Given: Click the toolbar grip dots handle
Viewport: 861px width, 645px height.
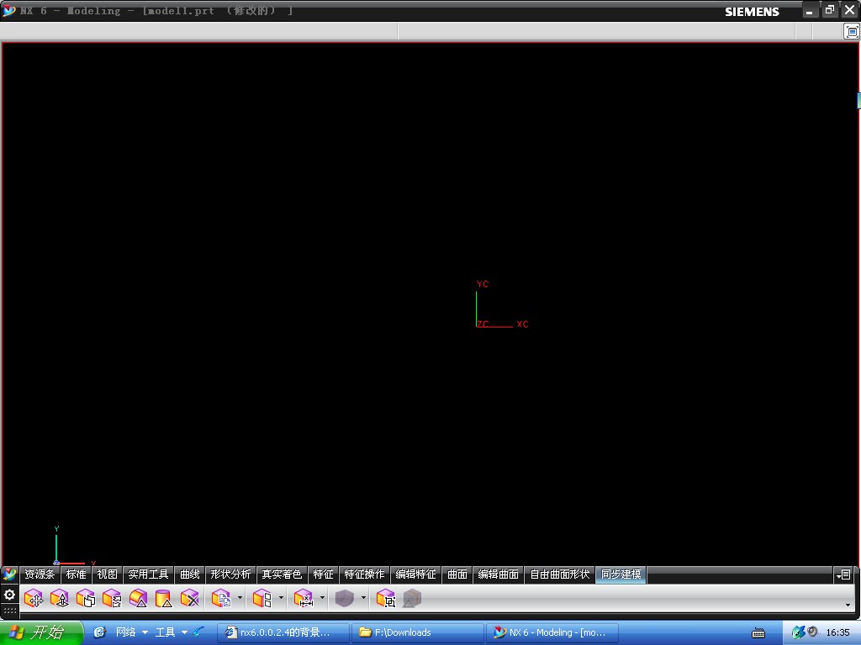Looking at the screenshot, I should [x=10, y=610].
